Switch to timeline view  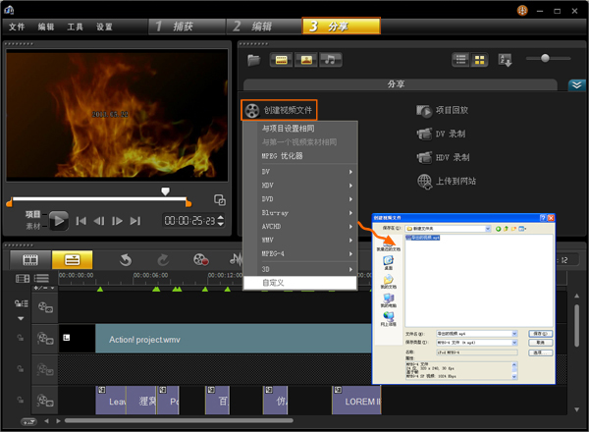coord(72,259)
